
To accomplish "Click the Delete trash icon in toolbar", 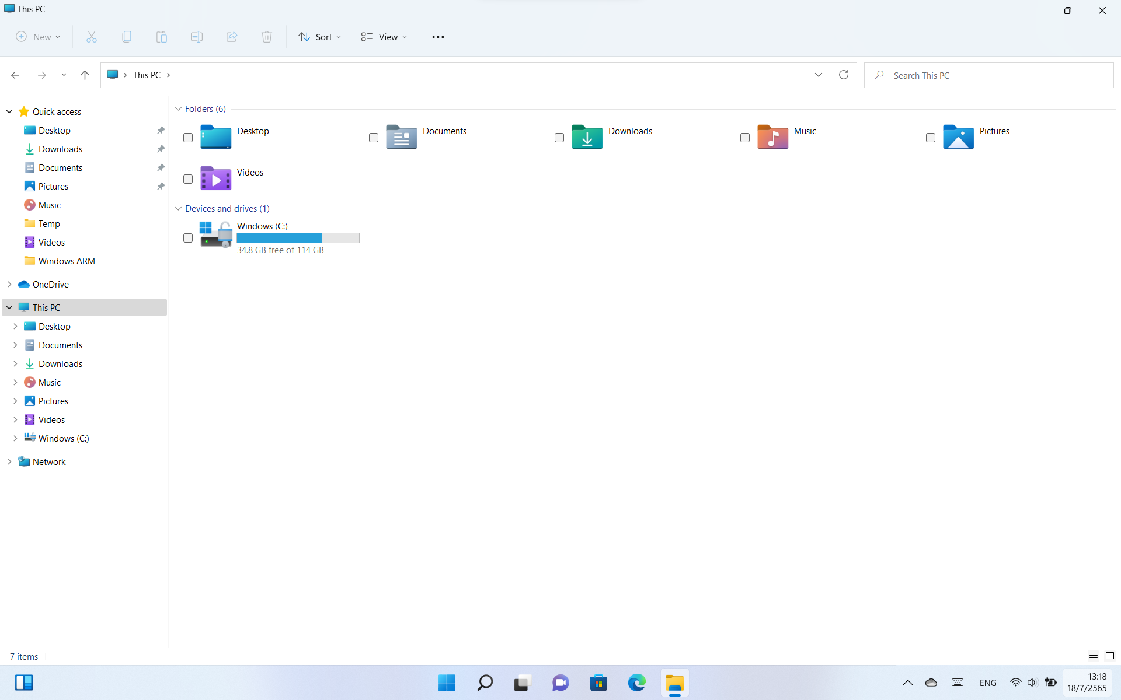I will click(x=267, y=37).
